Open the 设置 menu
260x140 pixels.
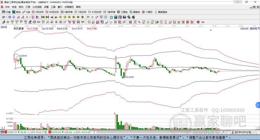point(46,7)
